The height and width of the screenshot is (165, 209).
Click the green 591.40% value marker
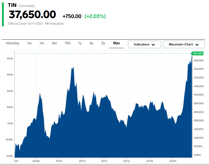pos(198,53)
